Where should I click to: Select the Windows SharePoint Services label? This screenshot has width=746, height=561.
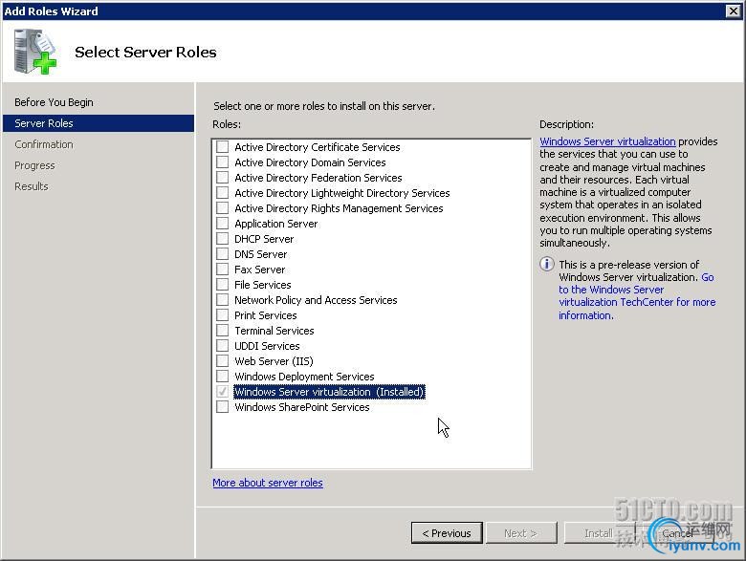pos(302,407)
